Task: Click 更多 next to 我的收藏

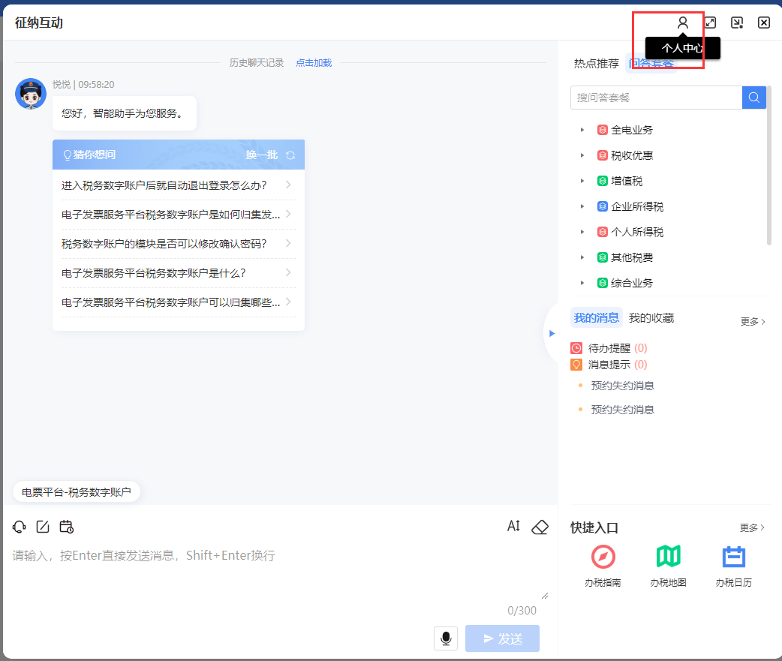Action: (753, 322)
